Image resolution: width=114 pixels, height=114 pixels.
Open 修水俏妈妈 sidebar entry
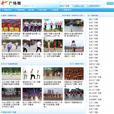tap(93, 96)
